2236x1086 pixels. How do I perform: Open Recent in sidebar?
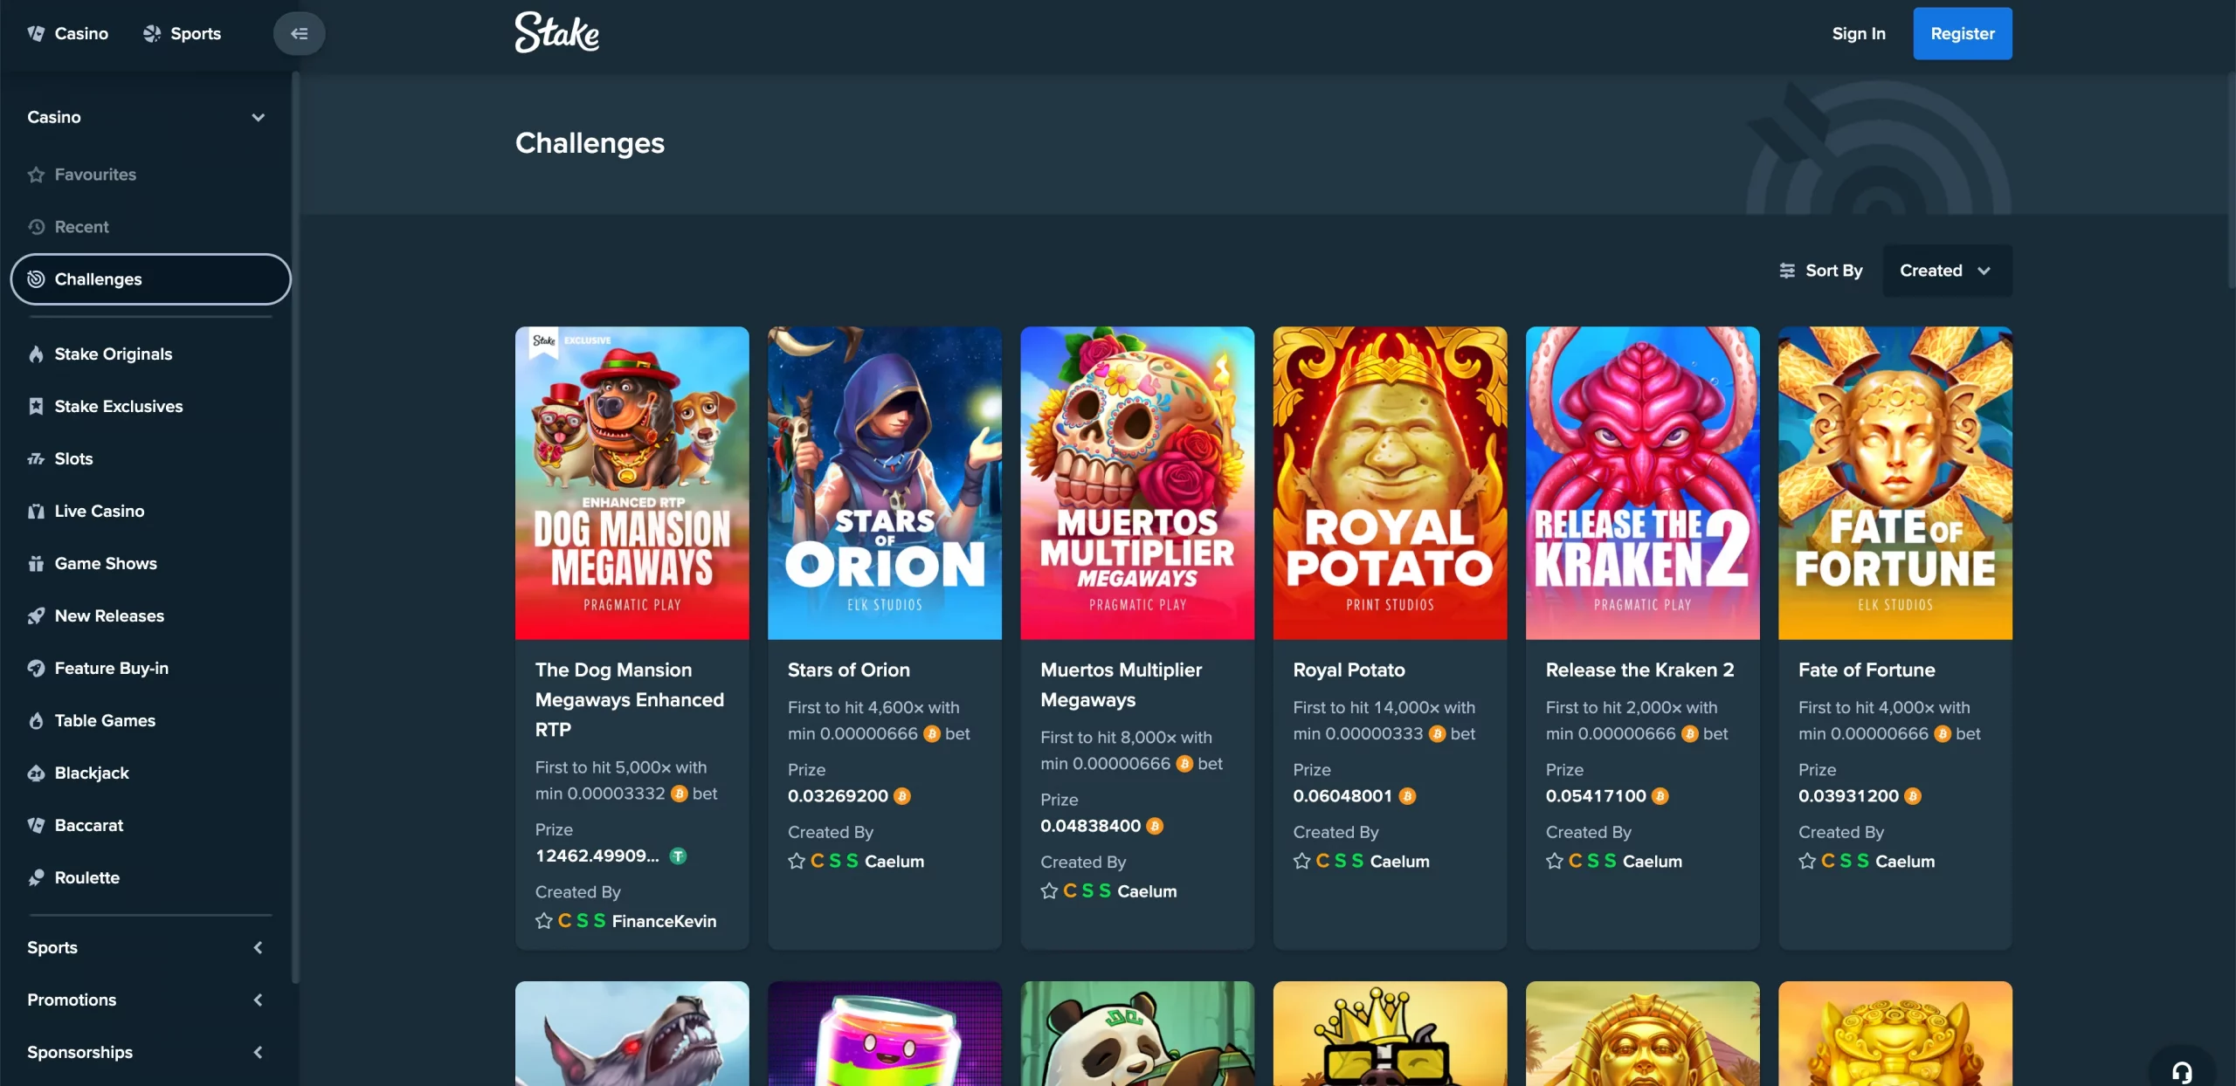coord(150,227)
